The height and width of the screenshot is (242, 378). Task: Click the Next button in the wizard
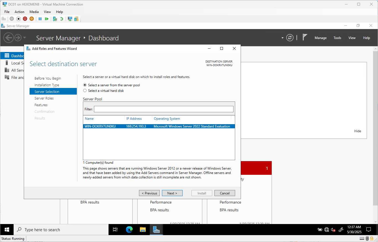[x=172, y=193]
